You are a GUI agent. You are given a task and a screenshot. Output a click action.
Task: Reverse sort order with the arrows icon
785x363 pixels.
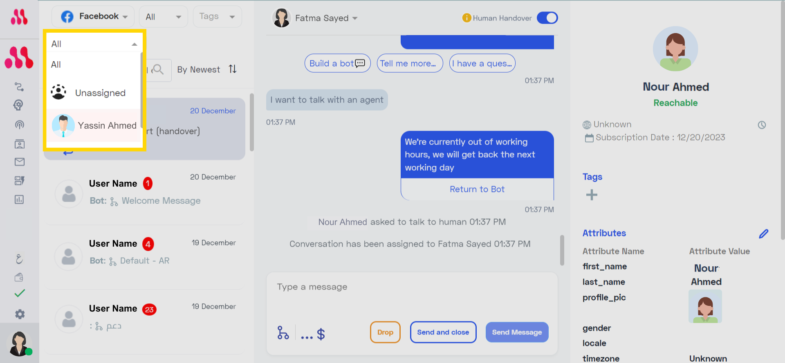(x=233, y=69)
